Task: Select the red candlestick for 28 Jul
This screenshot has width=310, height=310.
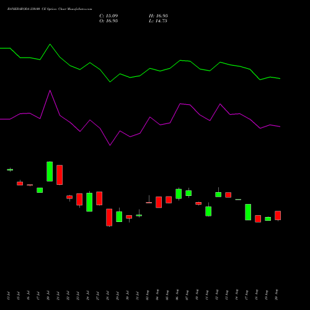Action: coord(109,218)
